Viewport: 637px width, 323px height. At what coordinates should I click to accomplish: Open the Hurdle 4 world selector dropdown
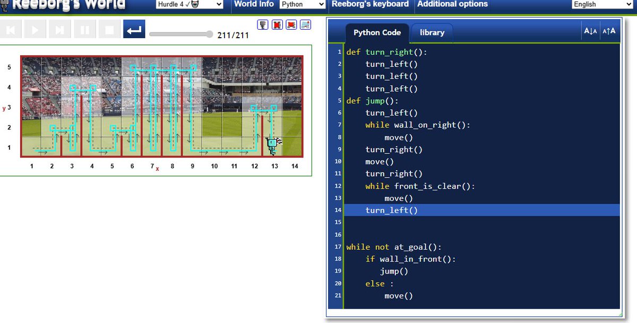(190, 4)
